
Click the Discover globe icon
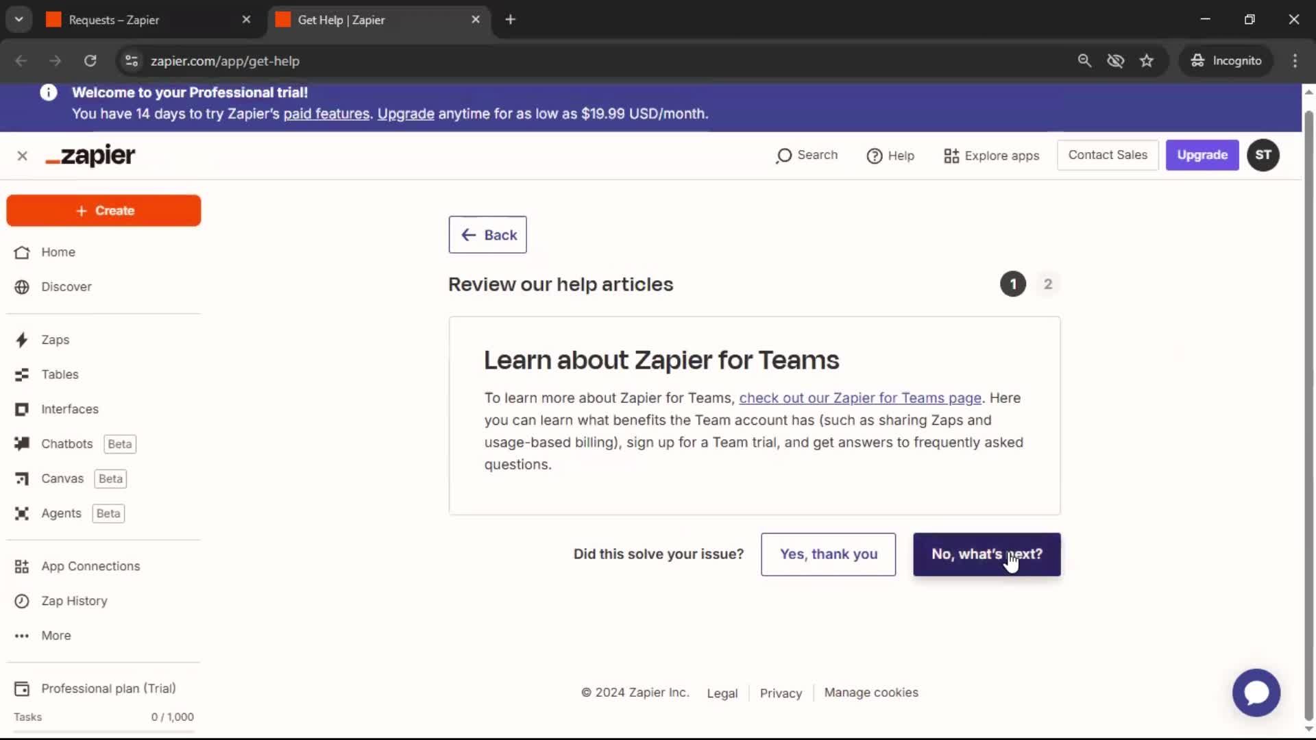point(22,287)
